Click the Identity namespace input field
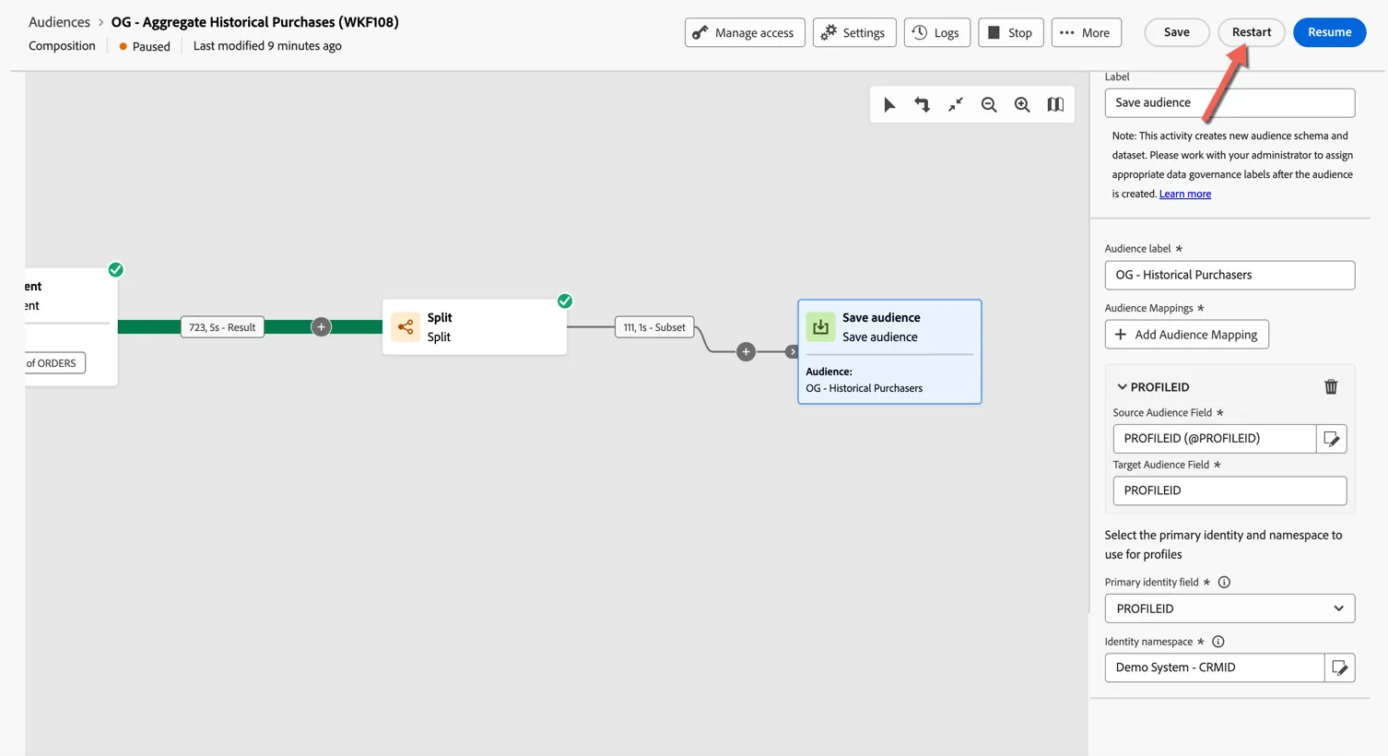Image resolution: width=1388 pixels, height=756 pixels. coord(1214,667)
